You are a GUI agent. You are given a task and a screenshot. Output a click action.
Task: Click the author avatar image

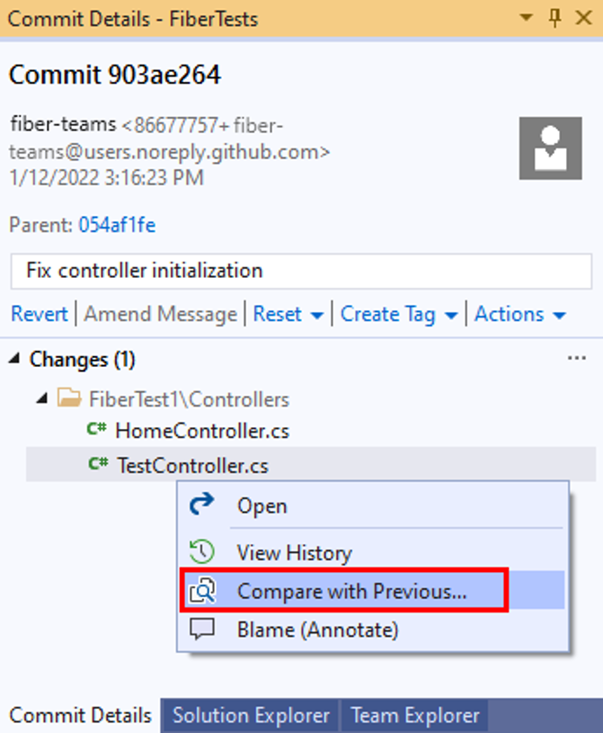click(x=550, y=148)
